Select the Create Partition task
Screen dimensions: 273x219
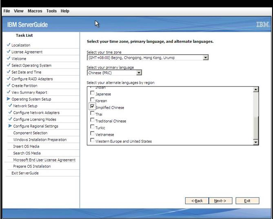coord(24,86)
